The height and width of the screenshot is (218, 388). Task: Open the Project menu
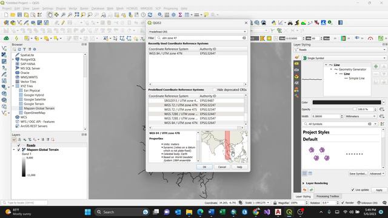pyautogui.click(x=7, y=8)
